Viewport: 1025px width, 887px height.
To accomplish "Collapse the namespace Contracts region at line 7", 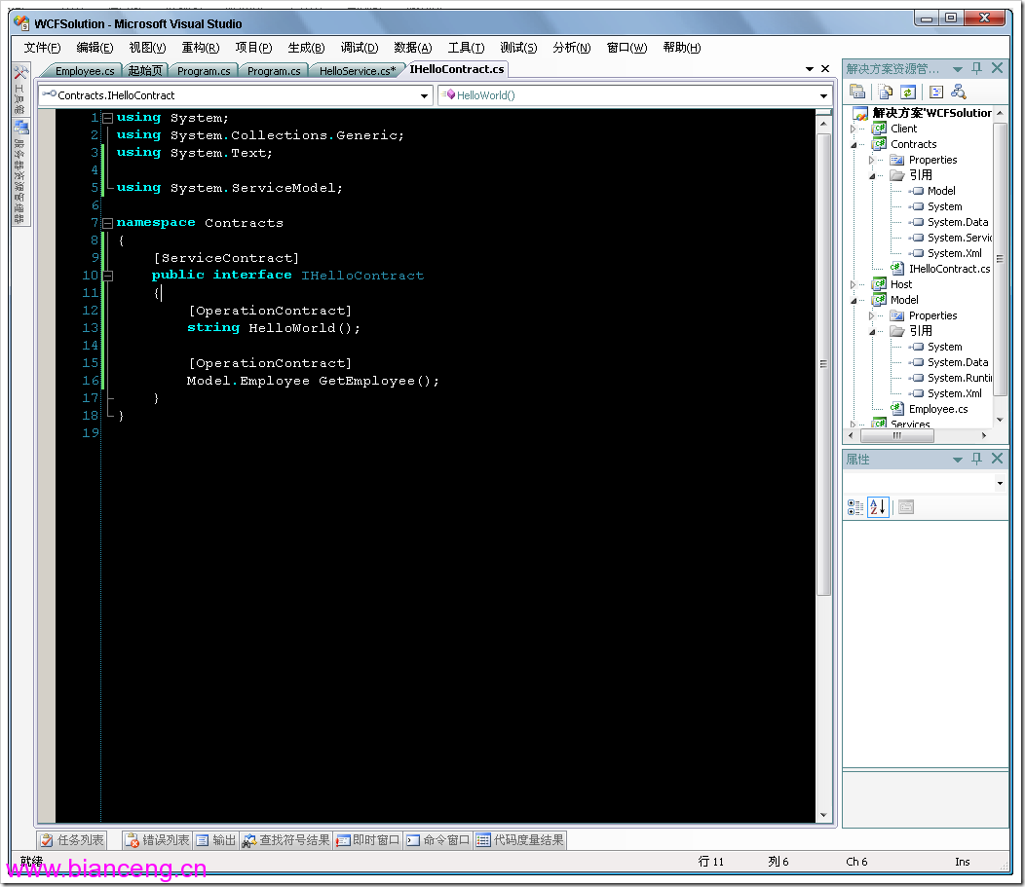I will (x=108, y=223).
